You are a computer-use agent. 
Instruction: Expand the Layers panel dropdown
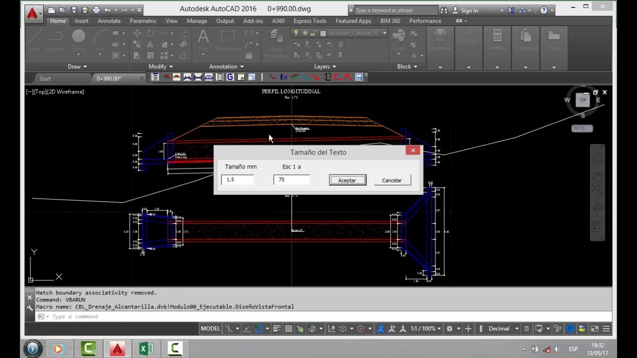click(325, 67)
